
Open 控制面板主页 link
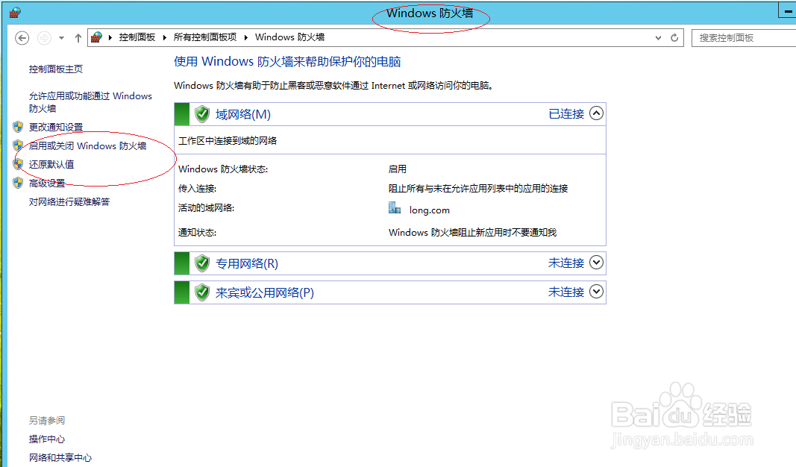[x=56, y=69]
